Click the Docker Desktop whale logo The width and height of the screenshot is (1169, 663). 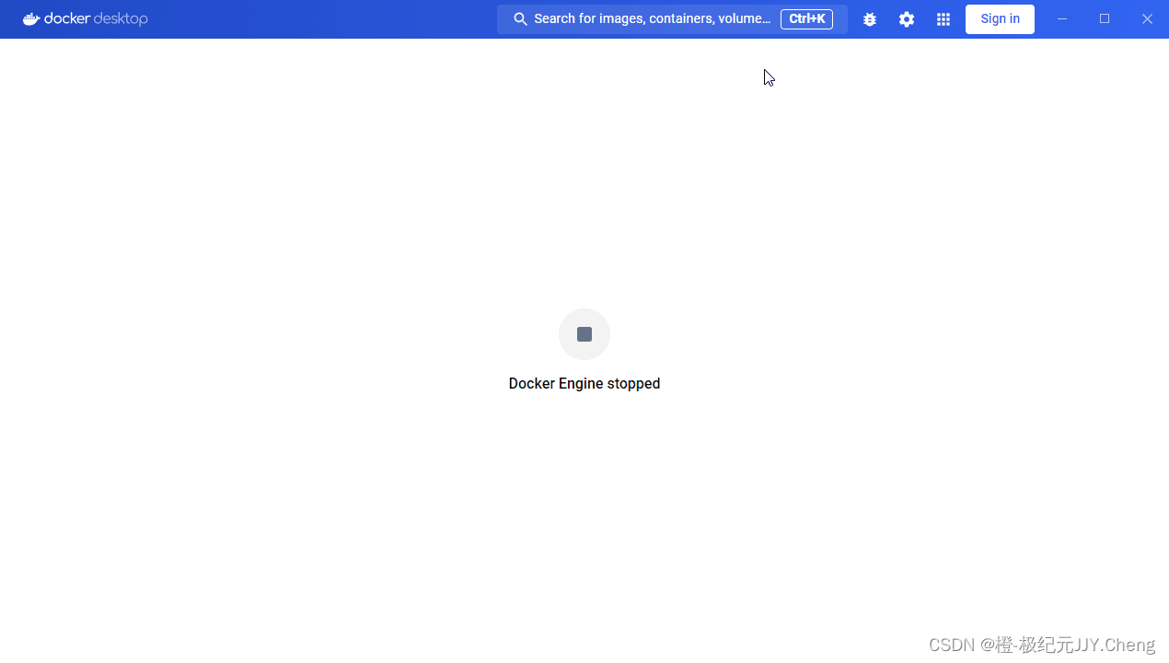pyautogui.click(x=31, y=18)
